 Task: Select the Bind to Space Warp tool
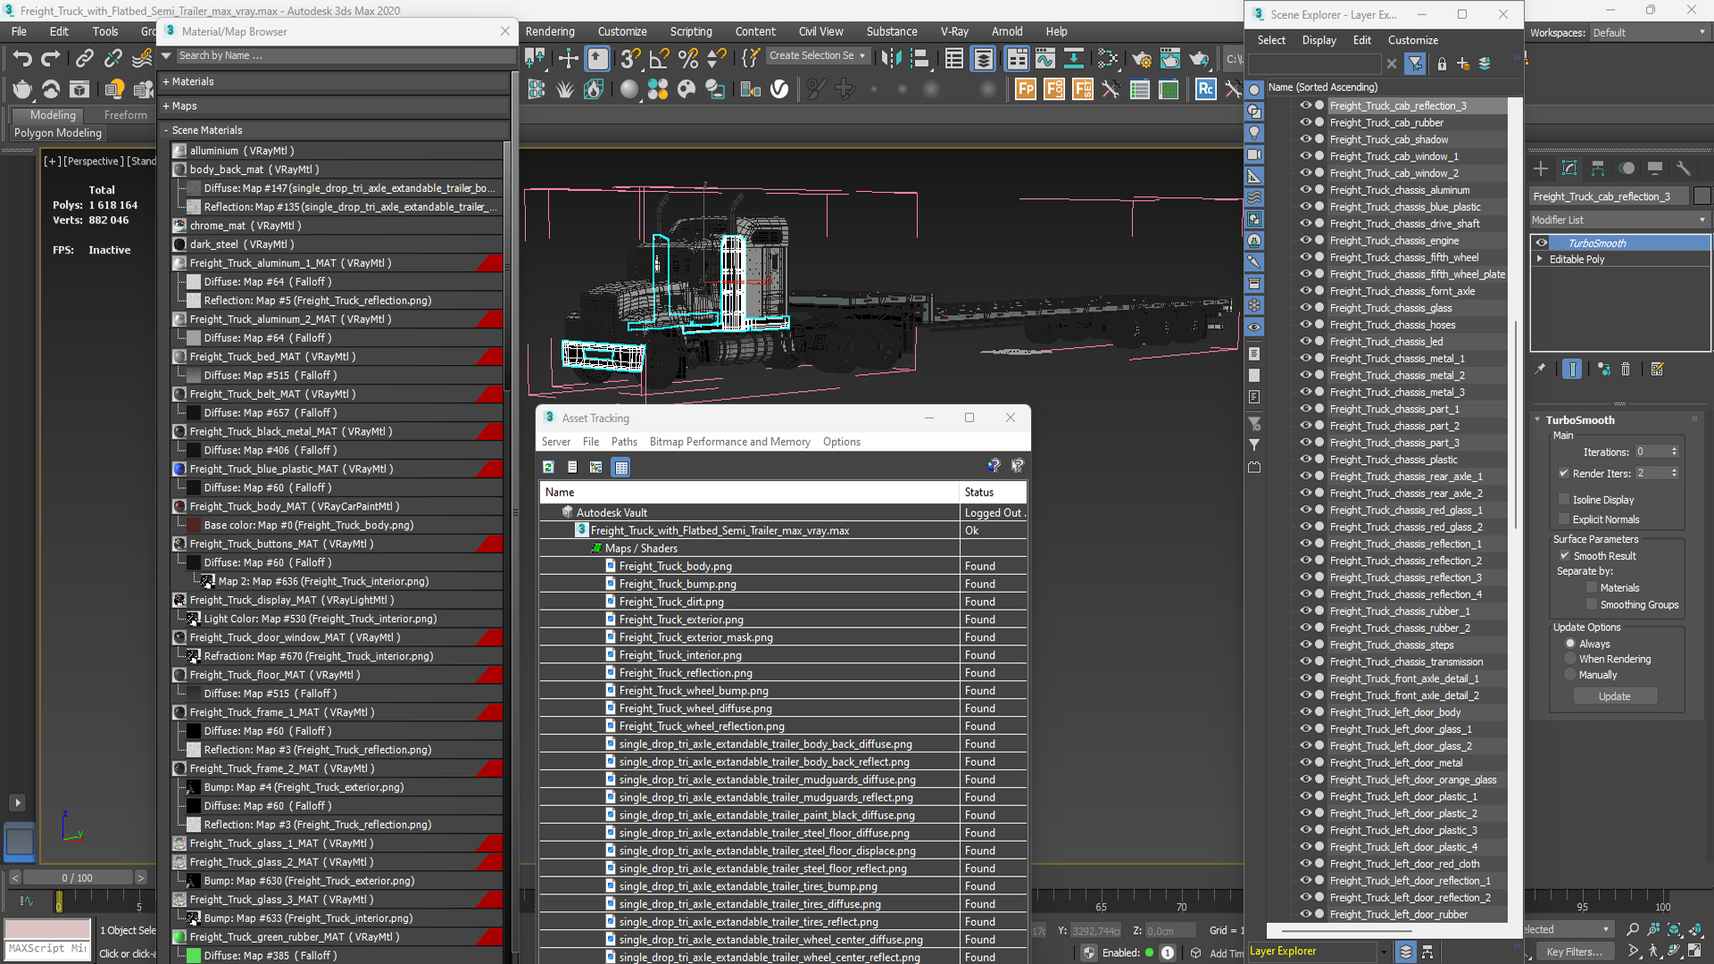[x=141, y=59]
